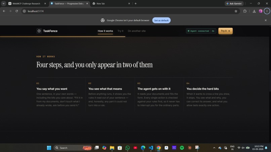Open Microsoft Edge from the taskbar
This screenshot has height=152, width=271.
pyautogui.click(x=143, y=148)
